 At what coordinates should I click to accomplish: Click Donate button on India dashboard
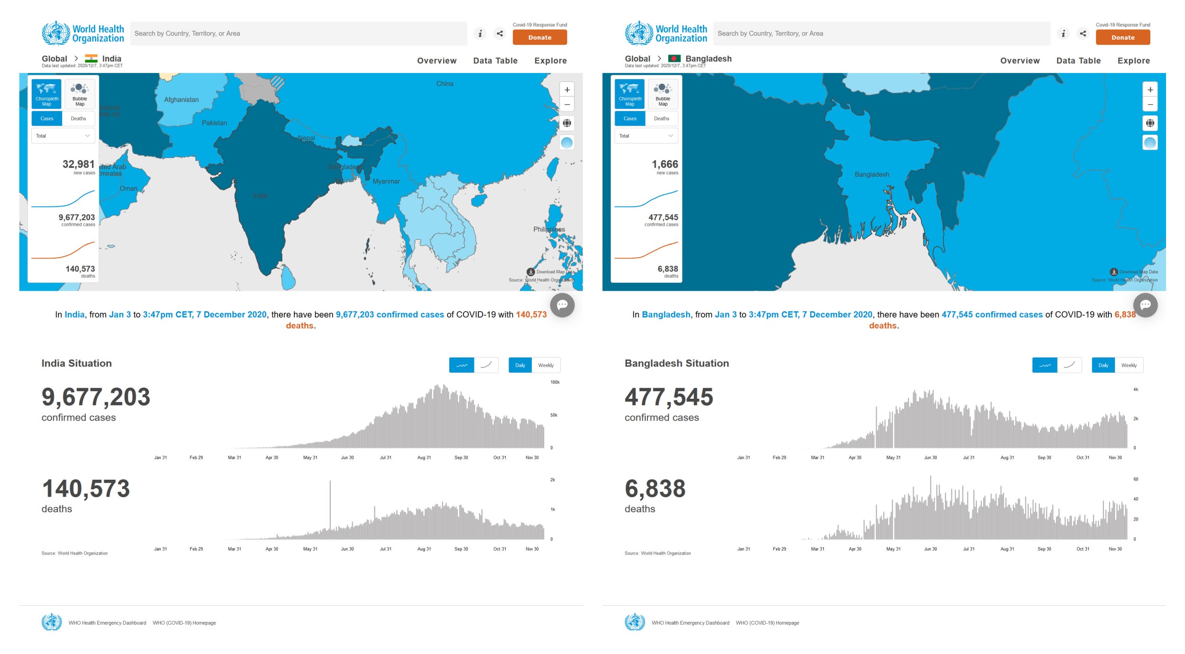tap(540, 37)
